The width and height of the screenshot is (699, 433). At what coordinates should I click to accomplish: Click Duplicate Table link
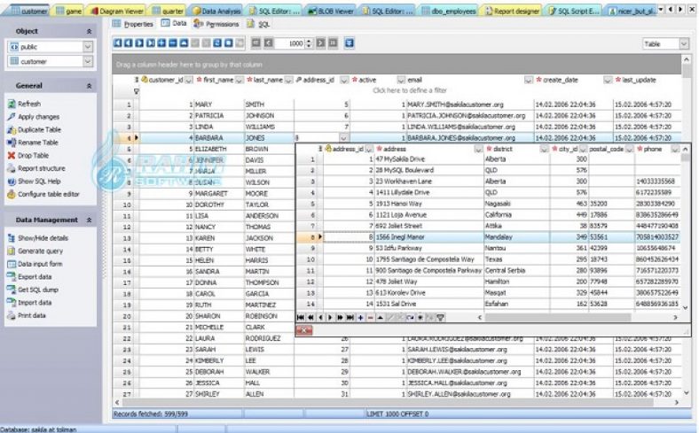point(40,130)
